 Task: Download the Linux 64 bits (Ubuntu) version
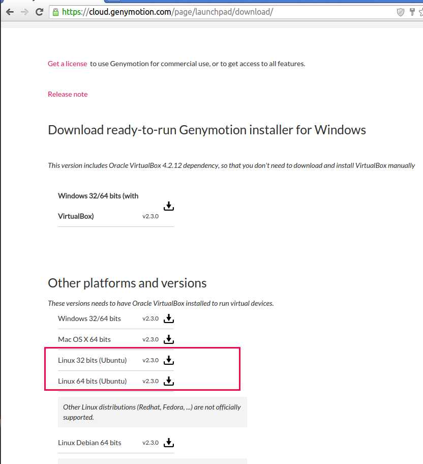click(169, 381)
